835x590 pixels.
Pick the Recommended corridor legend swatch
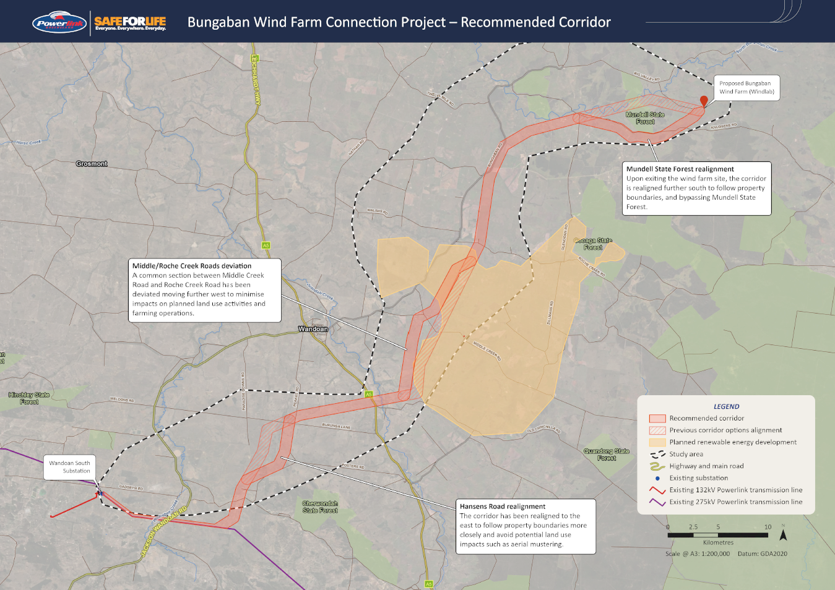[657, 419]
